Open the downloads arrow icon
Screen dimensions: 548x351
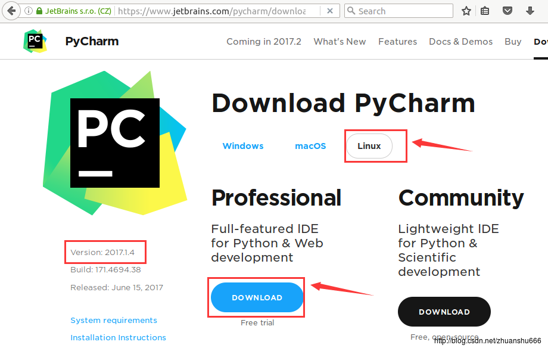coord(529,10)
